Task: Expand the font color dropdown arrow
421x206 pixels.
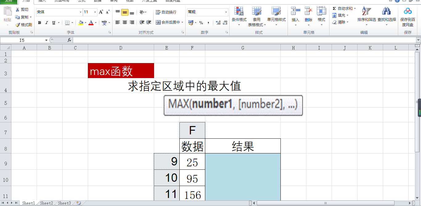Action: tap(96, 23)
